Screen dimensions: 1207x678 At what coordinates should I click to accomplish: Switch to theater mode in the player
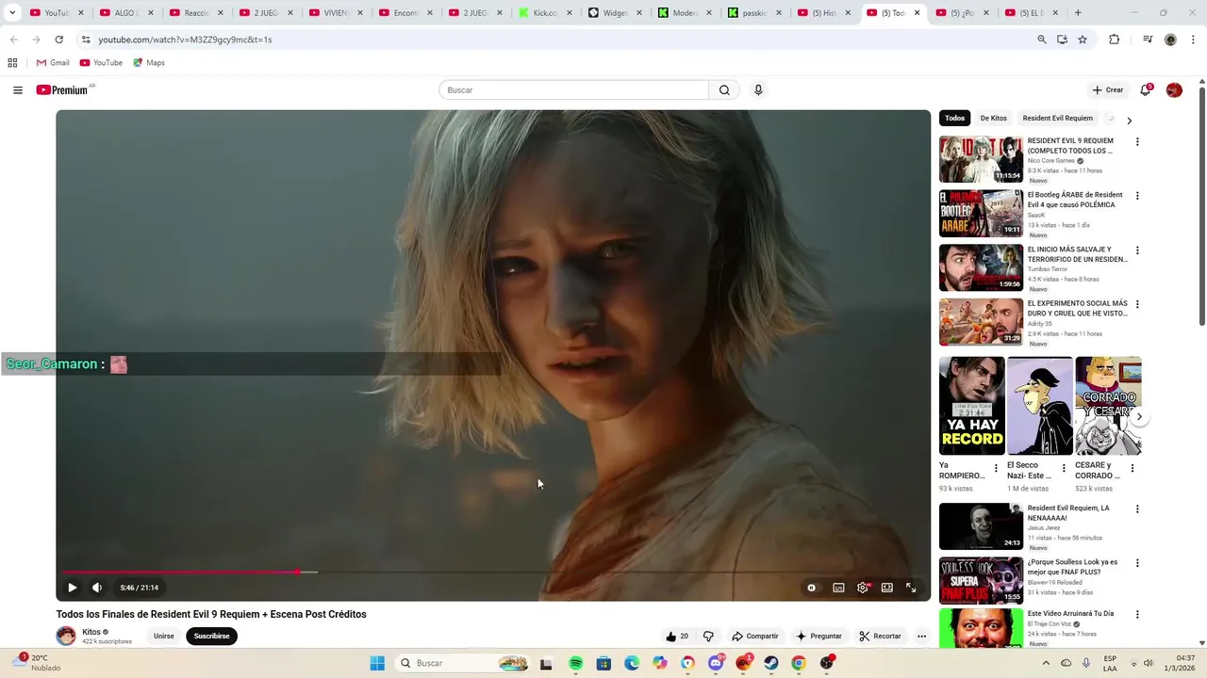887,588
